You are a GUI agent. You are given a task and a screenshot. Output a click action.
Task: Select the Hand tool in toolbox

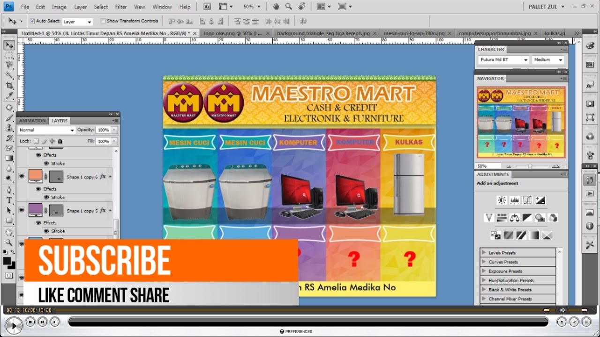coord(9,232)
